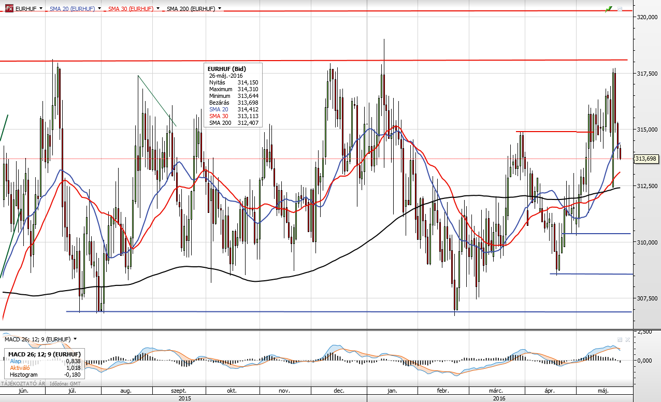The image size is (661, 402).
Task: Click the SMA 20 value 314,412
Action: pyautogui.click(x=248, y=109)
